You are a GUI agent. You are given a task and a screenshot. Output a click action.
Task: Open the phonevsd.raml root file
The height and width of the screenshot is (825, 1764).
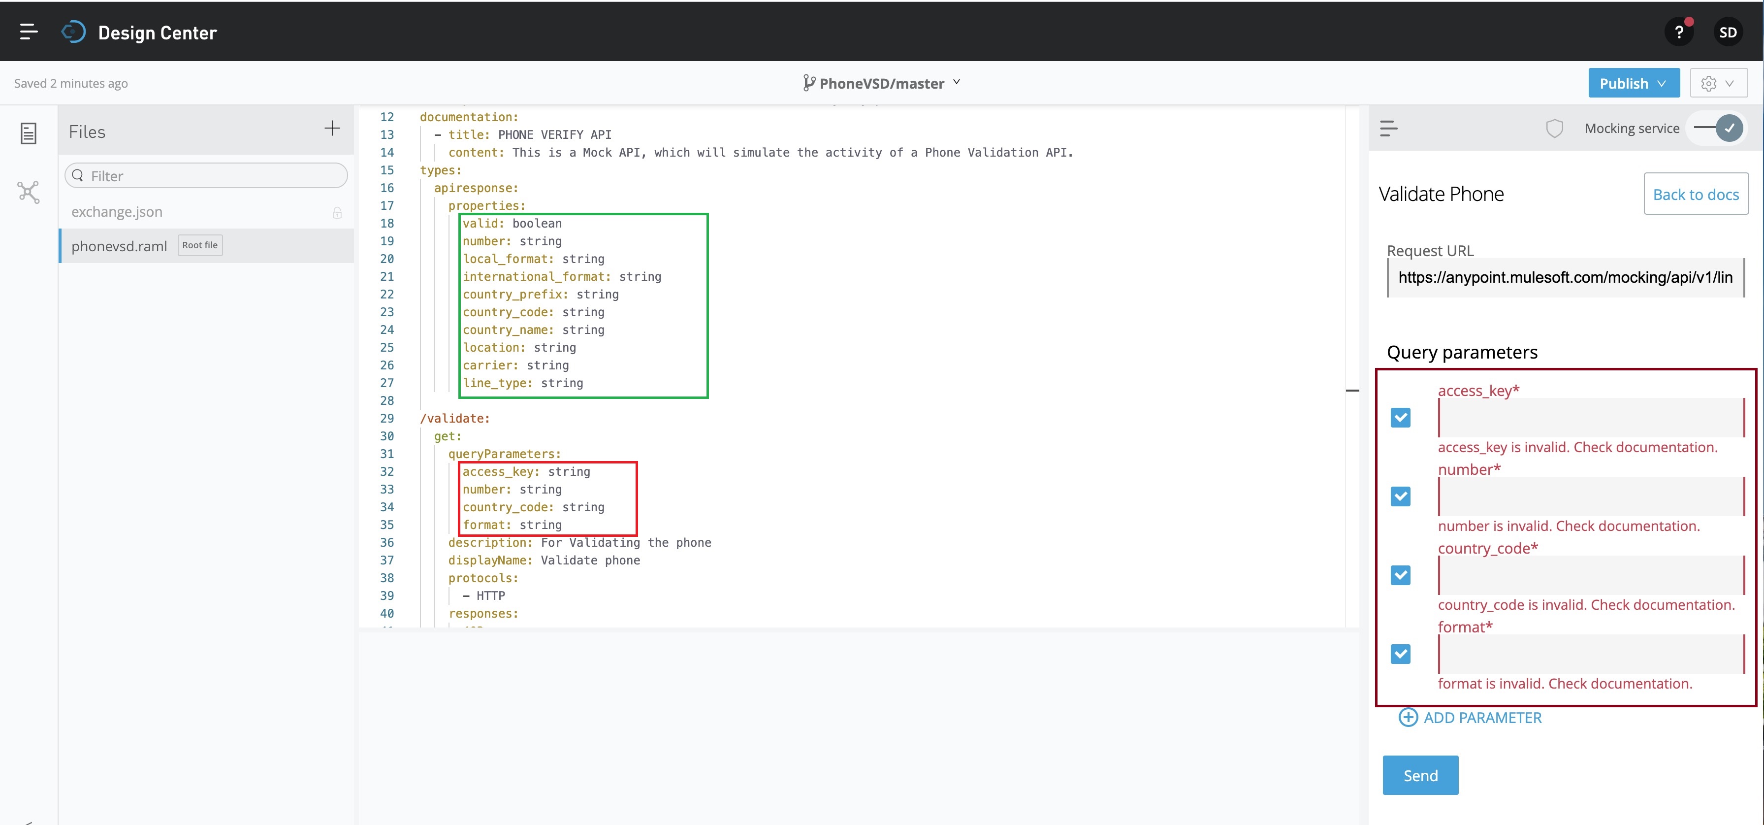[120, 245]
